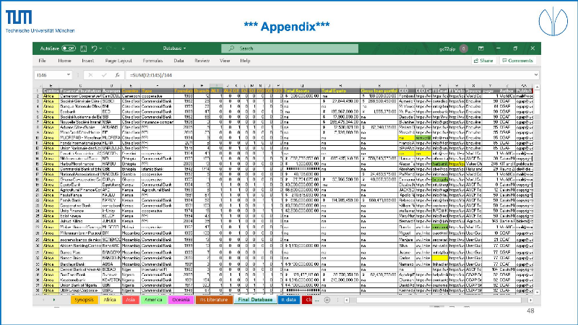Open the Formulas tab
This screenshot has width=578, height=325.
coord(152,61)
